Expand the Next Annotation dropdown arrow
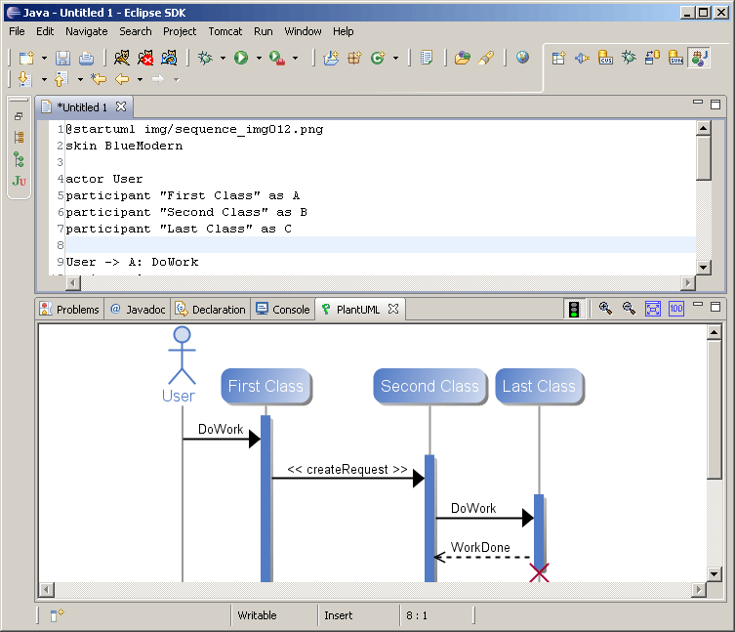Screen dimensions: 735x632 pos(44,80)
